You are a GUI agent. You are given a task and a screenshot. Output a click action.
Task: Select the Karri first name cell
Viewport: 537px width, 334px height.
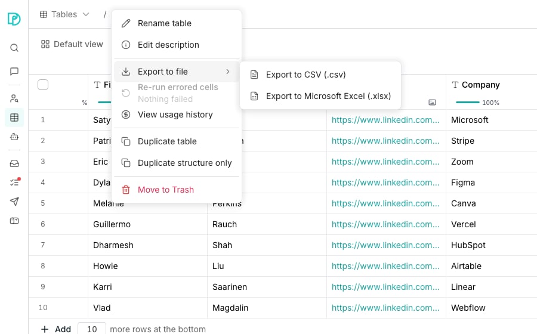147,287
